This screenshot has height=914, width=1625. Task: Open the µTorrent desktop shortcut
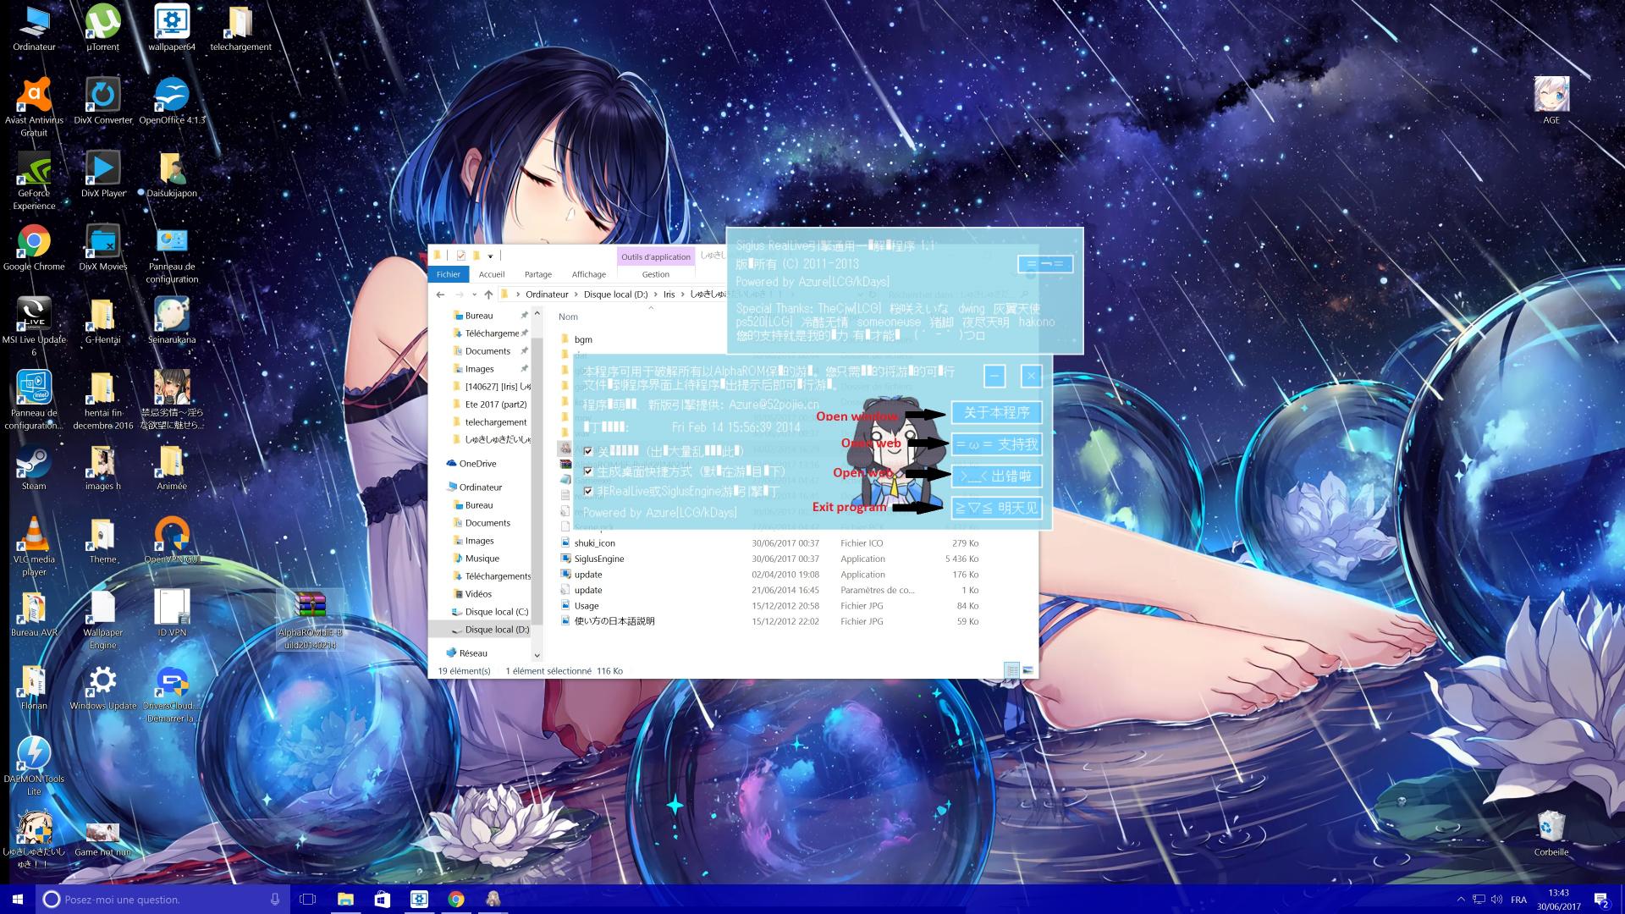pyautogui.click(x=103, y=28)
